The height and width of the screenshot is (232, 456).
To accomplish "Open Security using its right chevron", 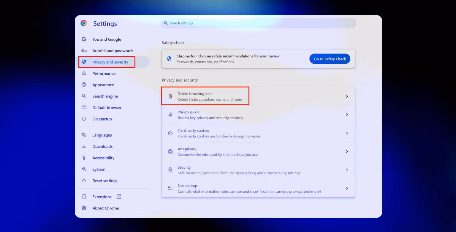I will [x=347, y=170].
